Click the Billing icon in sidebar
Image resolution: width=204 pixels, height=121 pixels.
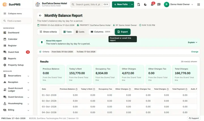click(5, 110)
